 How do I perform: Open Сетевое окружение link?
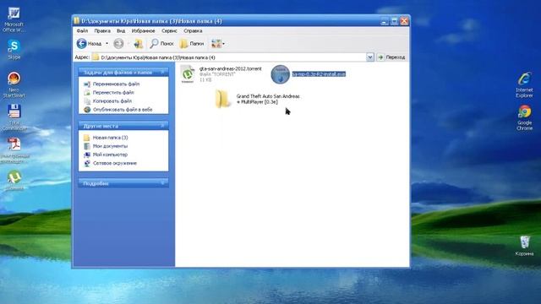pos(115,163)
